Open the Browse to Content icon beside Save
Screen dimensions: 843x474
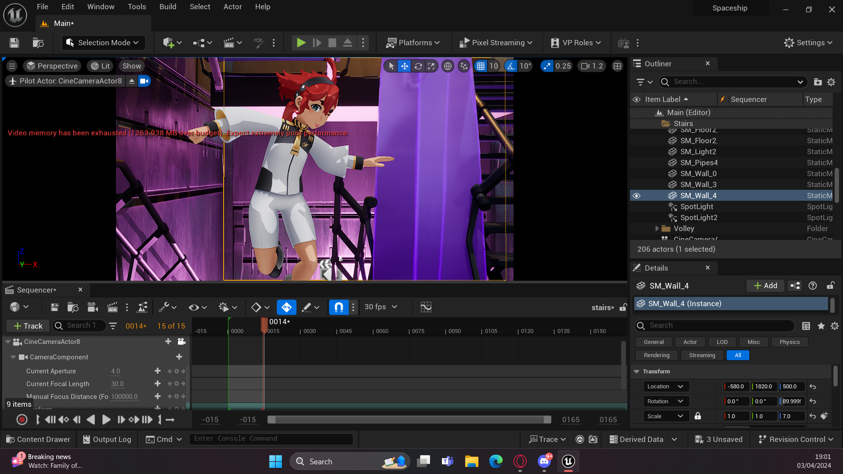38,43
